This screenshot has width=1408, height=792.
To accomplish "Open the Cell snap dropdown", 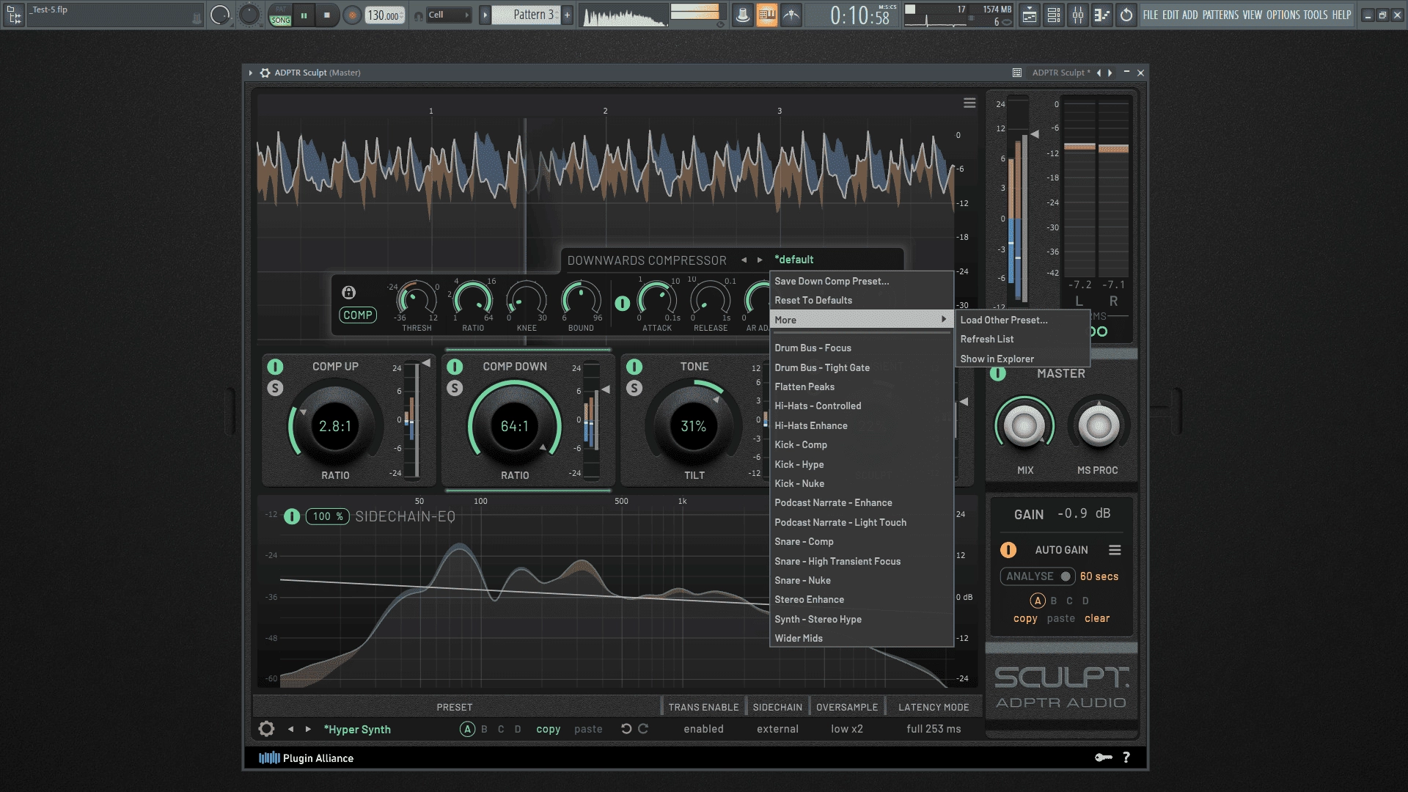I will [448, 15].
